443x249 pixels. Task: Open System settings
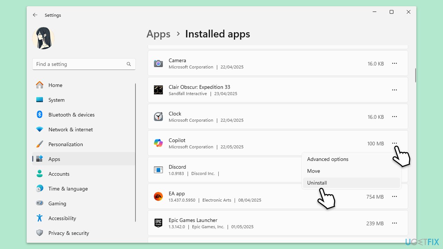tap(84, 100)
